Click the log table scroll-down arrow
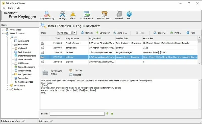 pos(199,63)
